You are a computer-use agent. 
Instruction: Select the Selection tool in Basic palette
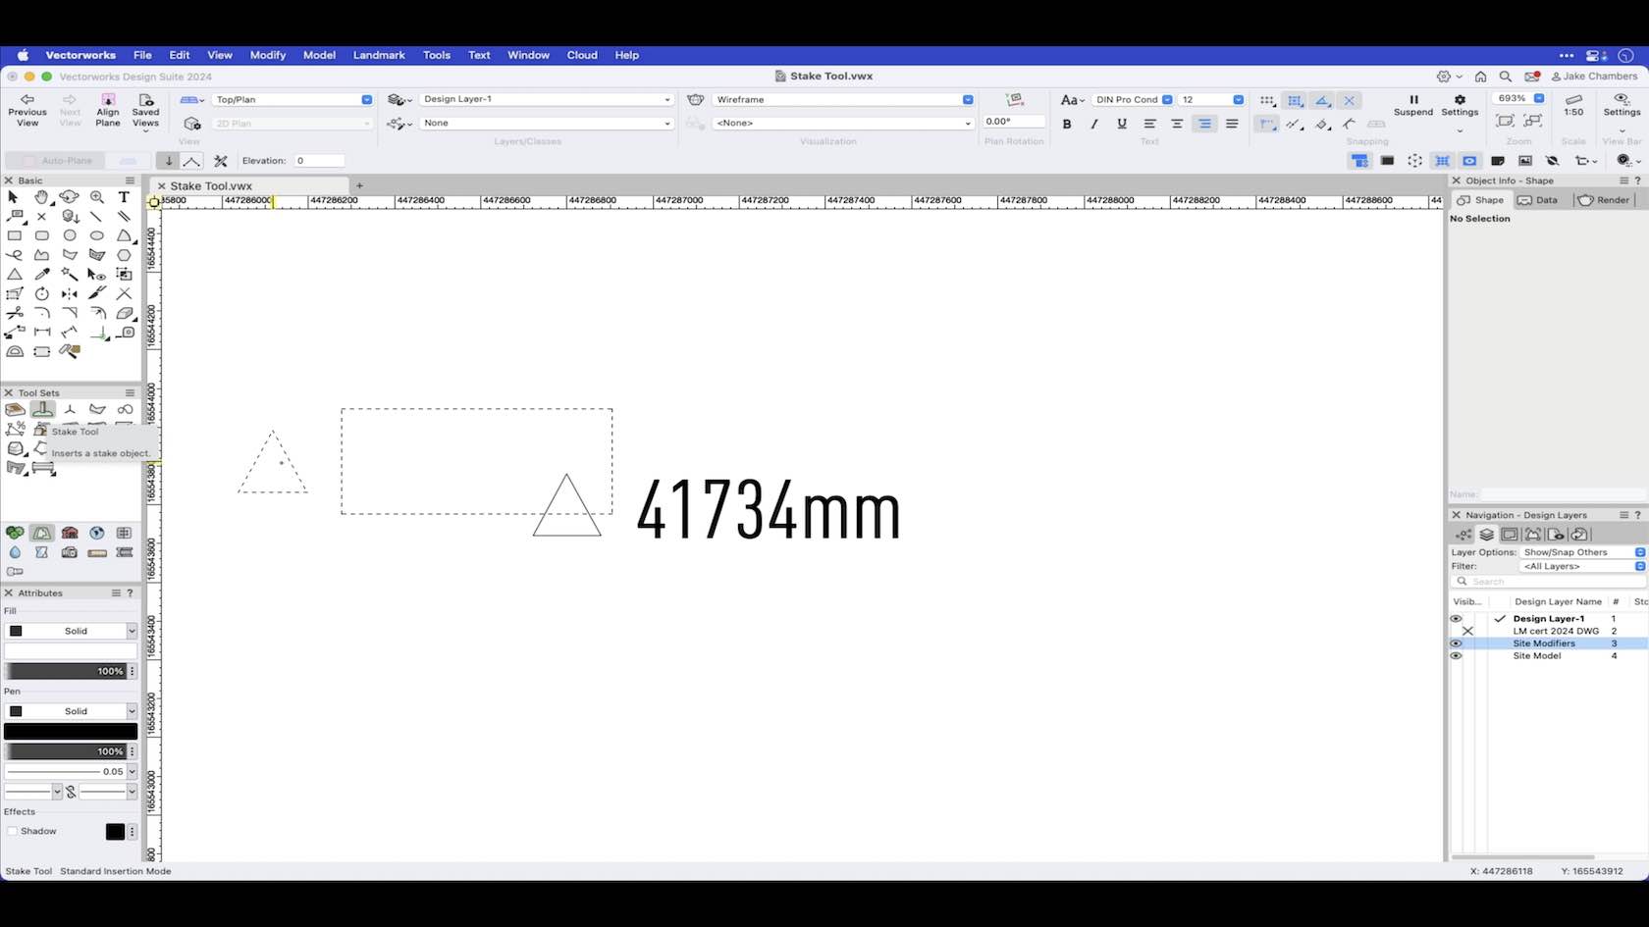[x=13, y=197]
